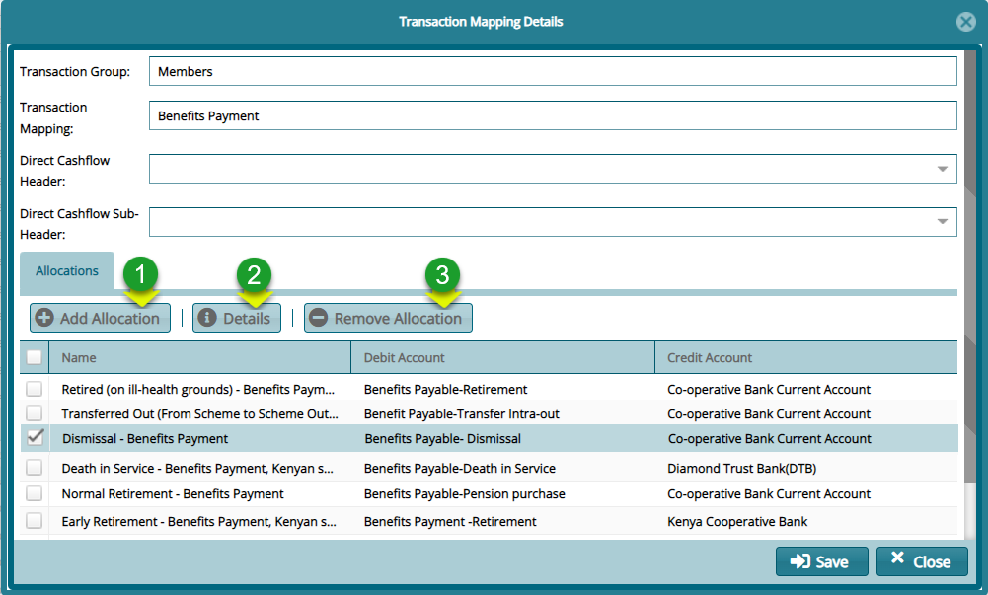Click the Save button
The height and width of the screenshot is (595, 988).
click(821, 561)
